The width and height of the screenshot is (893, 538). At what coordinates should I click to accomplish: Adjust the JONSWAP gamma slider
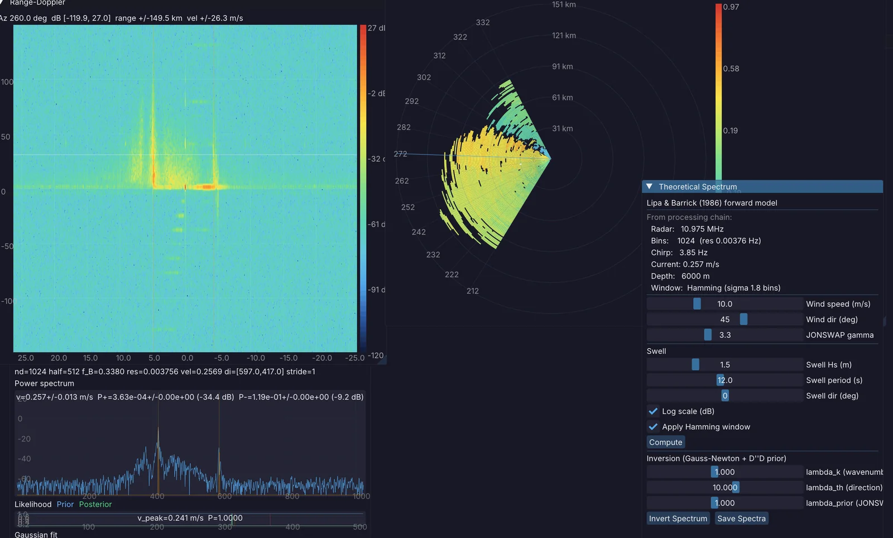(x=724, y=335)
